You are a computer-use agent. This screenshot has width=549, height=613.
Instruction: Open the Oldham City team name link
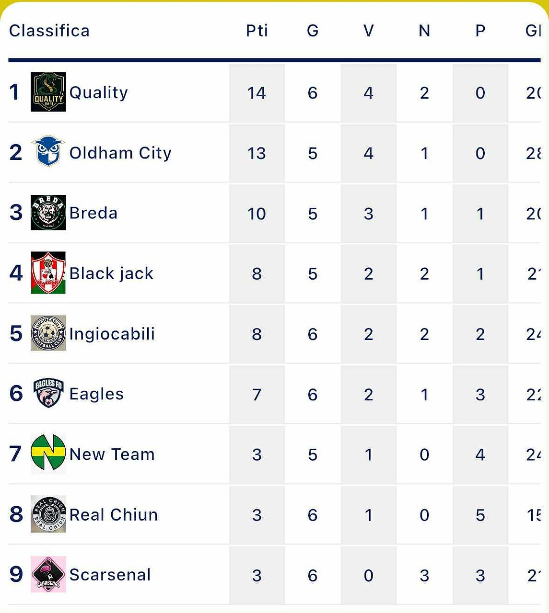[120, 153]
